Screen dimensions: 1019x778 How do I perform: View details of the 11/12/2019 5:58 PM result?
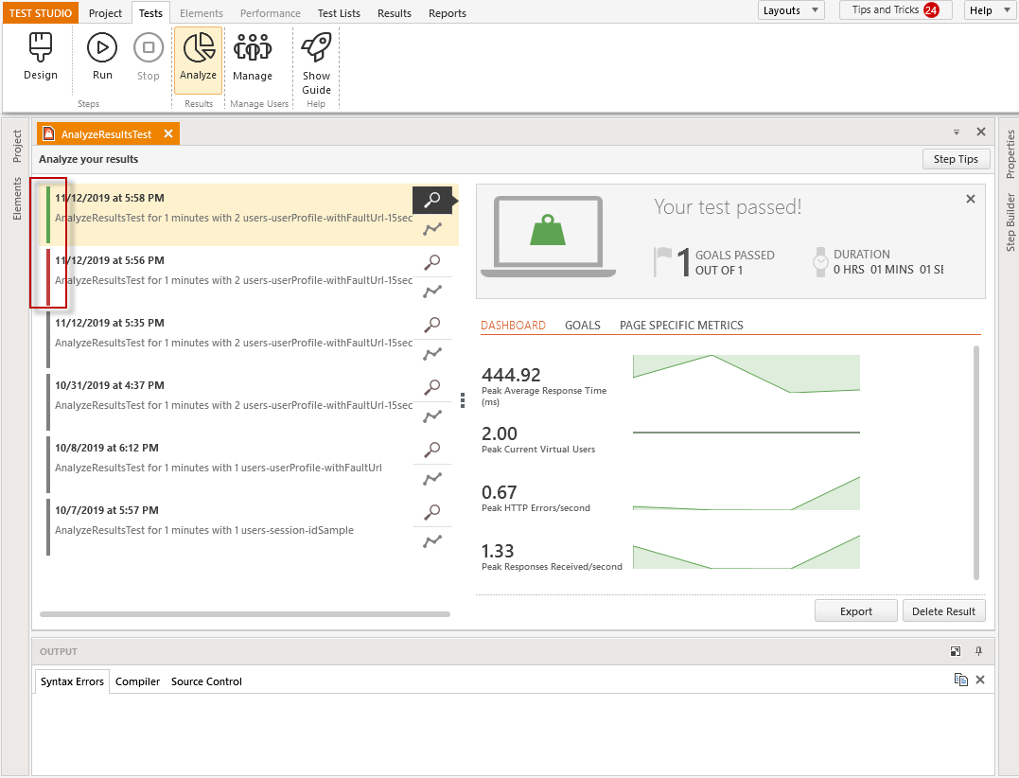click(432, 200)
